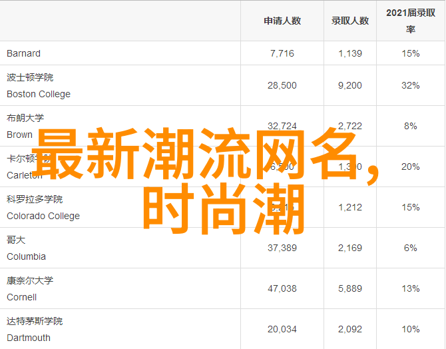446x349 pixels.
Task: Select the 科罗拉多学院 label
Action: point(35,199)
